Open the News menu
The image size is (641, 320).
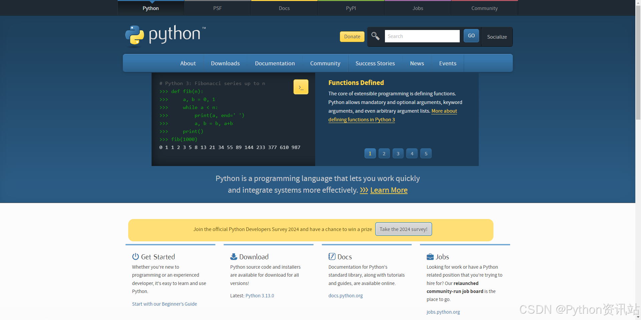[417, 63]
